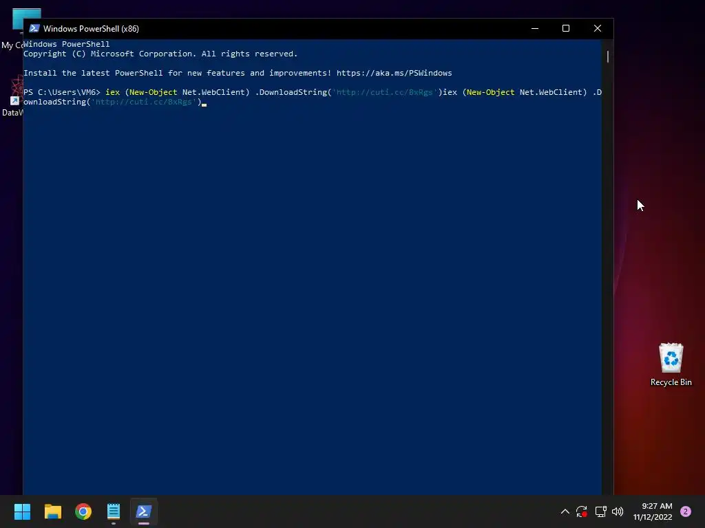Close the PowerShell window
The height and width of the screenshot is (528, 705).
click(x=598, y=28)
